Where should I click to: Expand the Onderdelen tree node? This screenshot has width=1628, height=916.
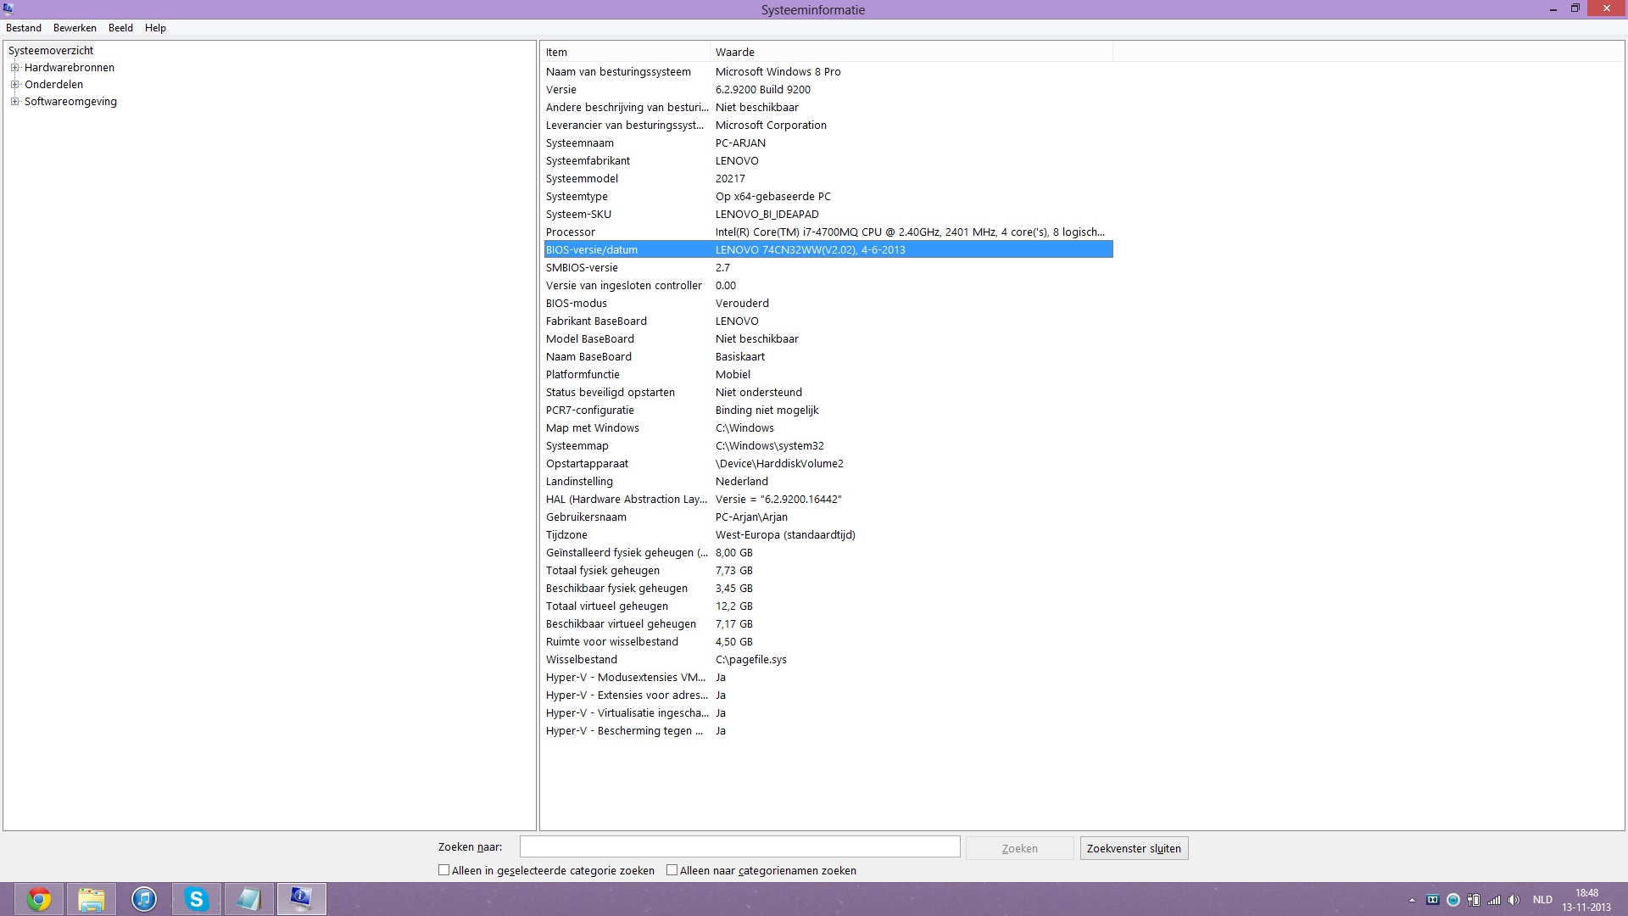tap(14, 85)
